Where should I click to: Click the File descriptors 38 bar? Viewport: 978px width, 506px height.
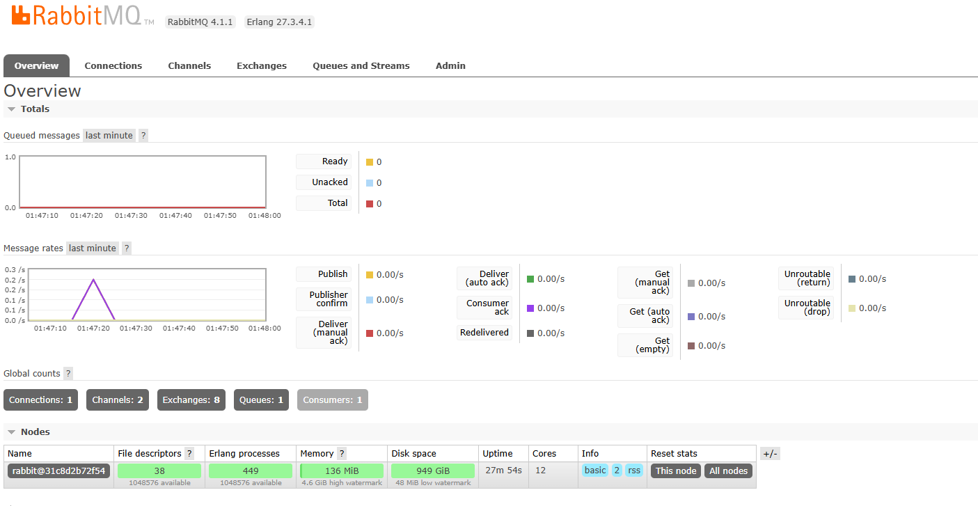tap(159, 471)
